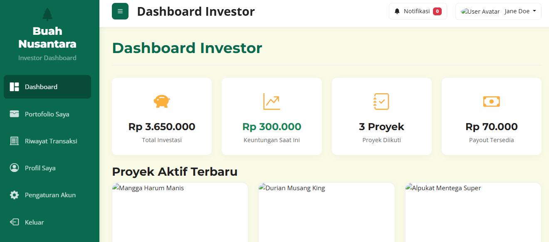This screenshot has height=242, width=549.
Task: Click the wallet icon for Portofolio
Action: [x=15, y=114]
